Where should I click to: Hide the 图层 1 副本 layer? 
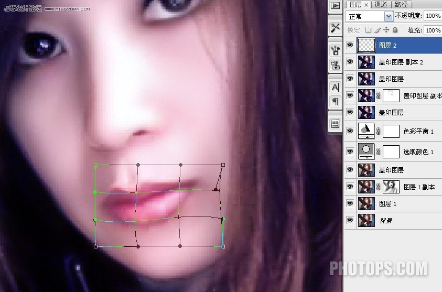click(350, 186)
